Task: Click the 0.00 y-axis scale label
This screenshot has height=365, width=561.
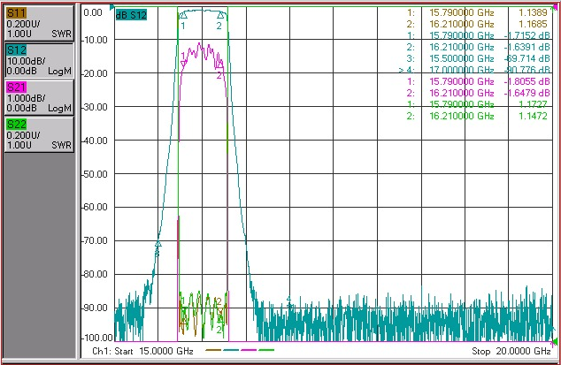Action: (x=93, y=13)
